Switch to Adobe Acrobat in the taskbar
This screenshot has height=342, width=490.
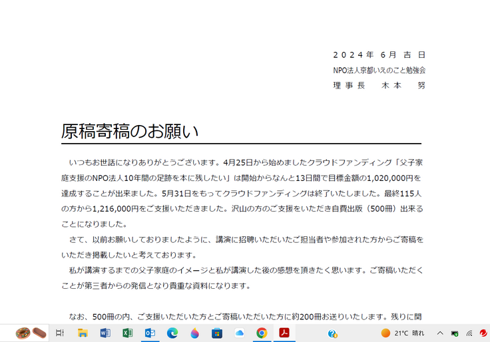point(284,333)
